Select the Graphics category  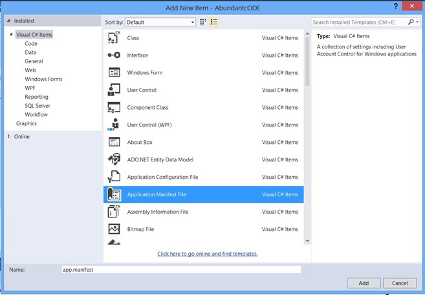tap(27, 123)
